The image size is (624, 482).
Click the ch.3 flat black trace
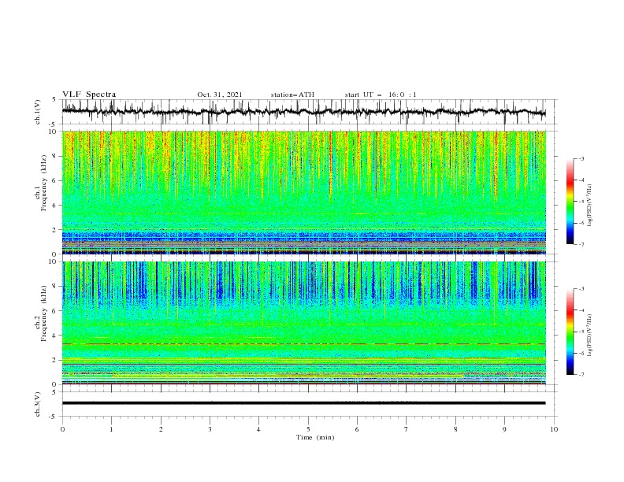[x=303, y=403]
